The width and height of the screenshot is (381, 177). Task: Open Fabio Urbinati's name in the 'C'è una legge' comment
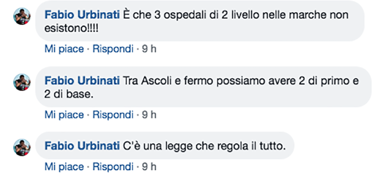point(82,146)
